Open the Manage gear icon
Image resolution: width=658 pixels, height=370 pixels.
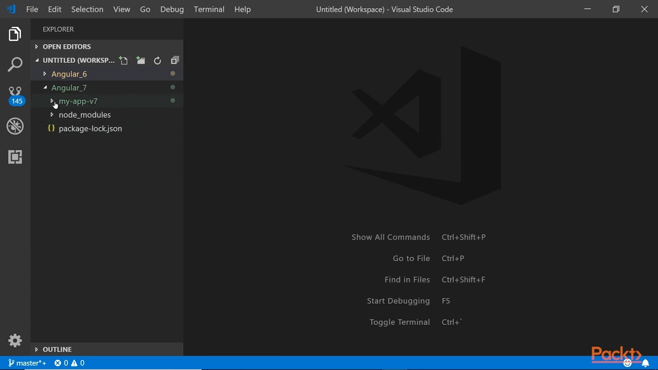pyautogui.click(x=15, y=341)
